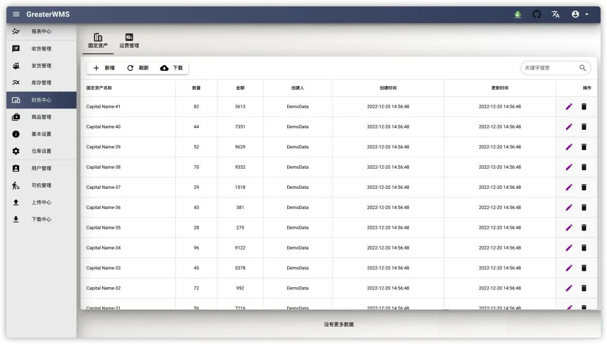Edit the Capital Name-35 row
This screenshot has height=344, width=607.
tap(569, 228)
